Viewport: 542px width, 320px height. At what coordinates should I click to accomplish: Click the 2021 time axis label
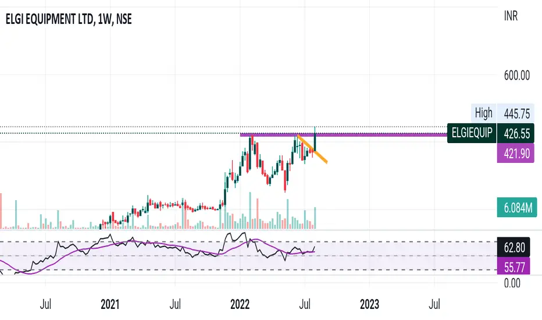[x=110, y=304]
